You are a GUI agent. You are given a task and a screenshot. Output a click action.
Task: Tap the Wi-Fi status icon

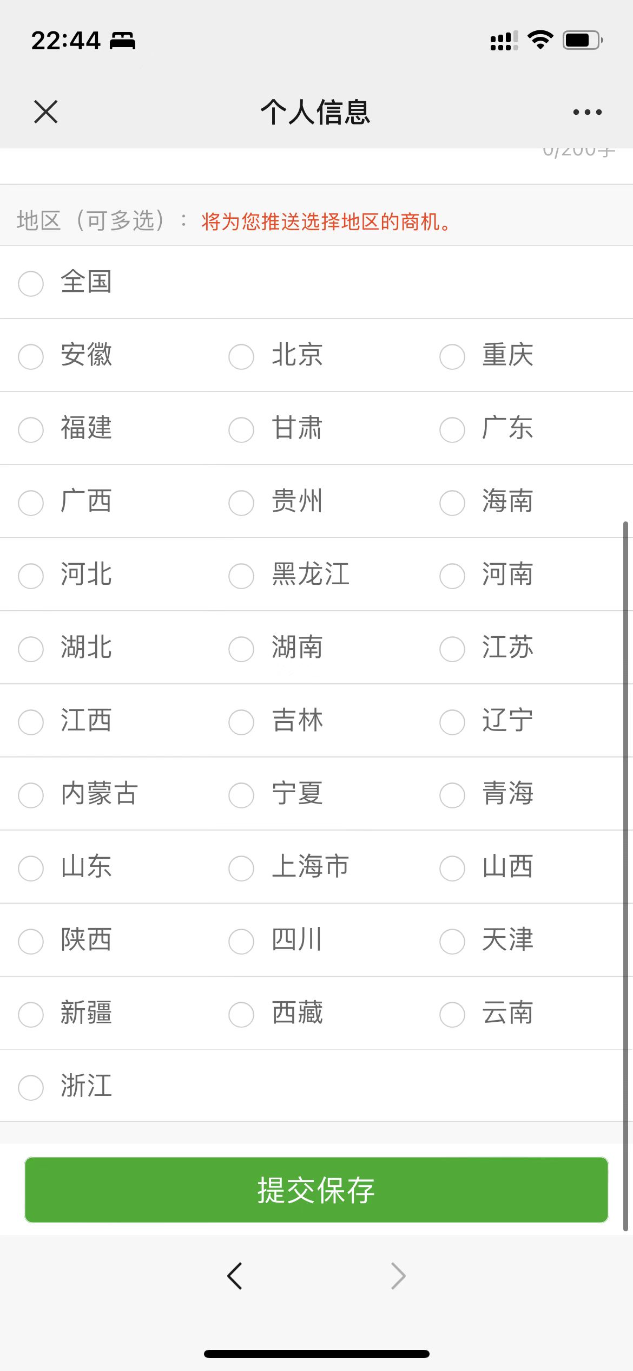[x=540, y=40]
